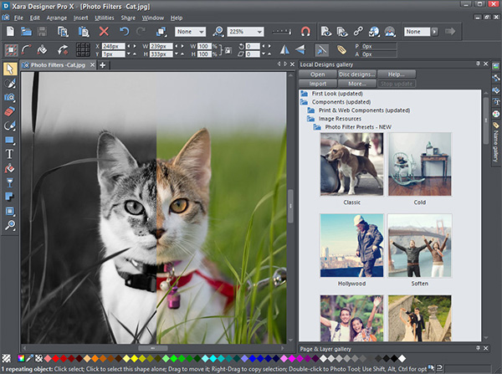This screenshot has width=502, height=374.
Task: Choose the Eraser tool
Action: [x=10, y=111]
